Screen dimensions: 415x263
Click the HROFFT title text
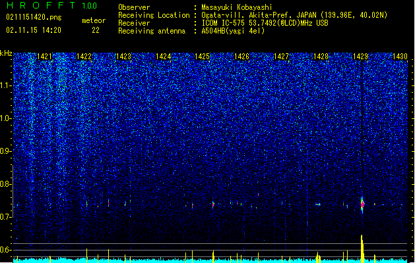click(x=40, y=5)
